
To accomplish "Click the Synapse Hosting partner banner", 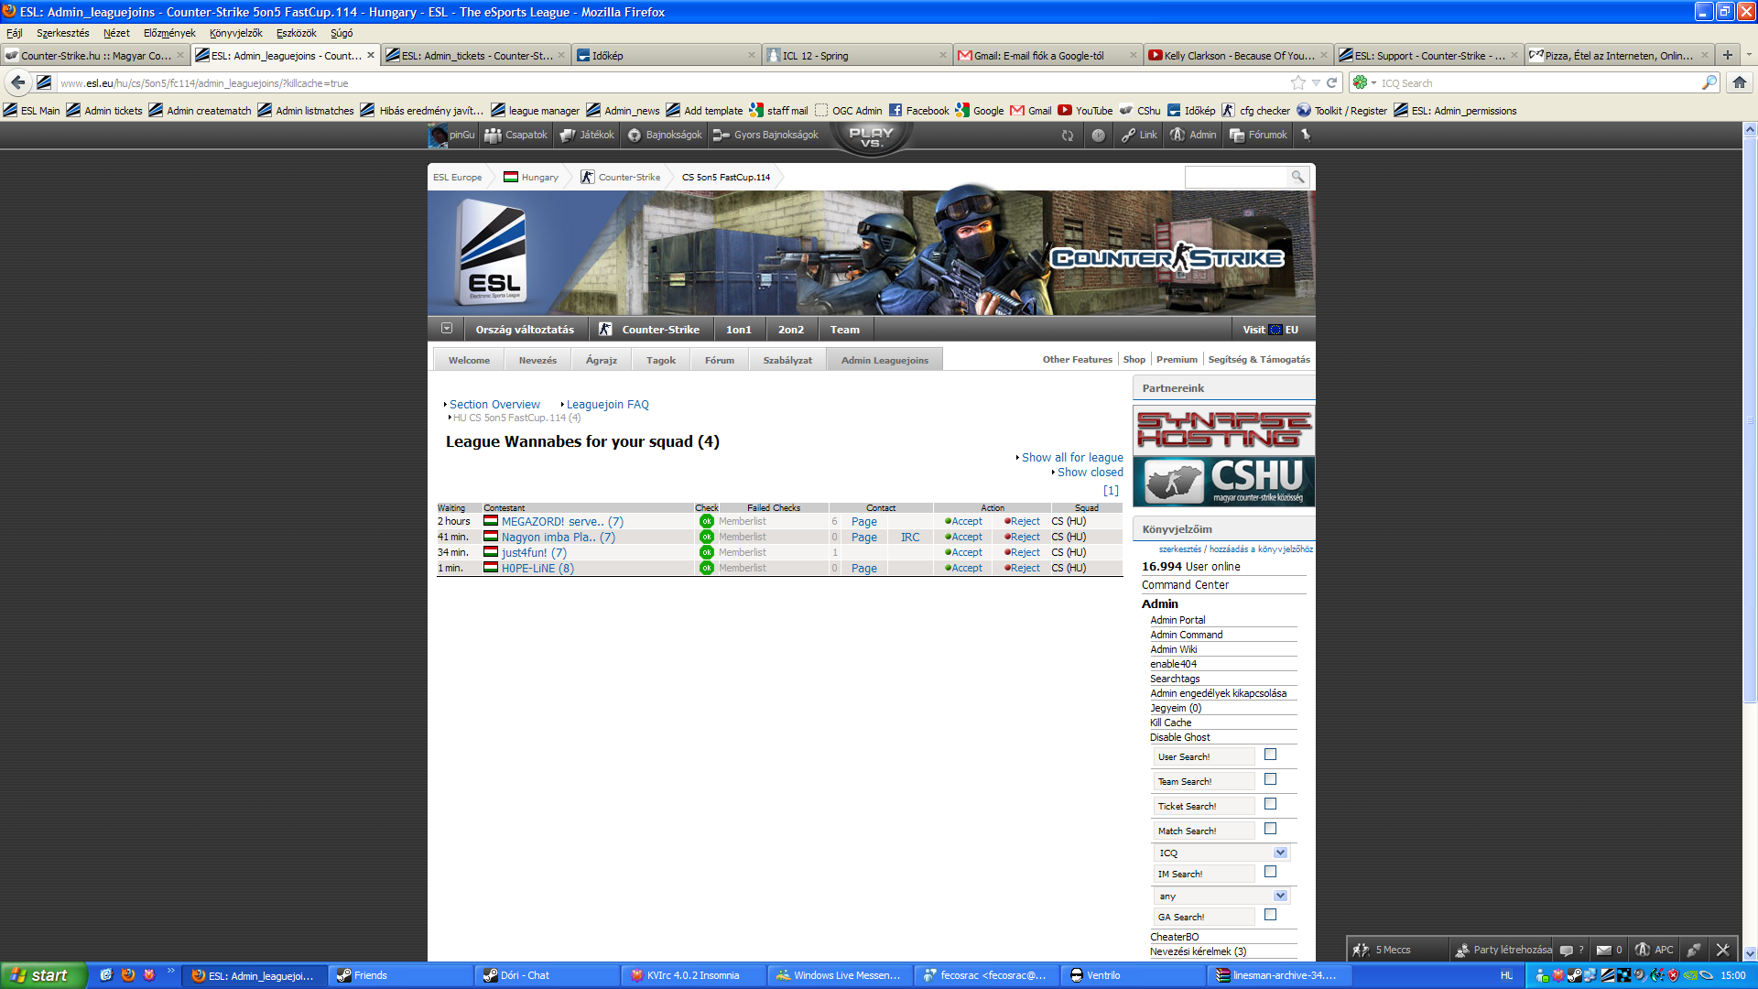I will point(1223,429).
